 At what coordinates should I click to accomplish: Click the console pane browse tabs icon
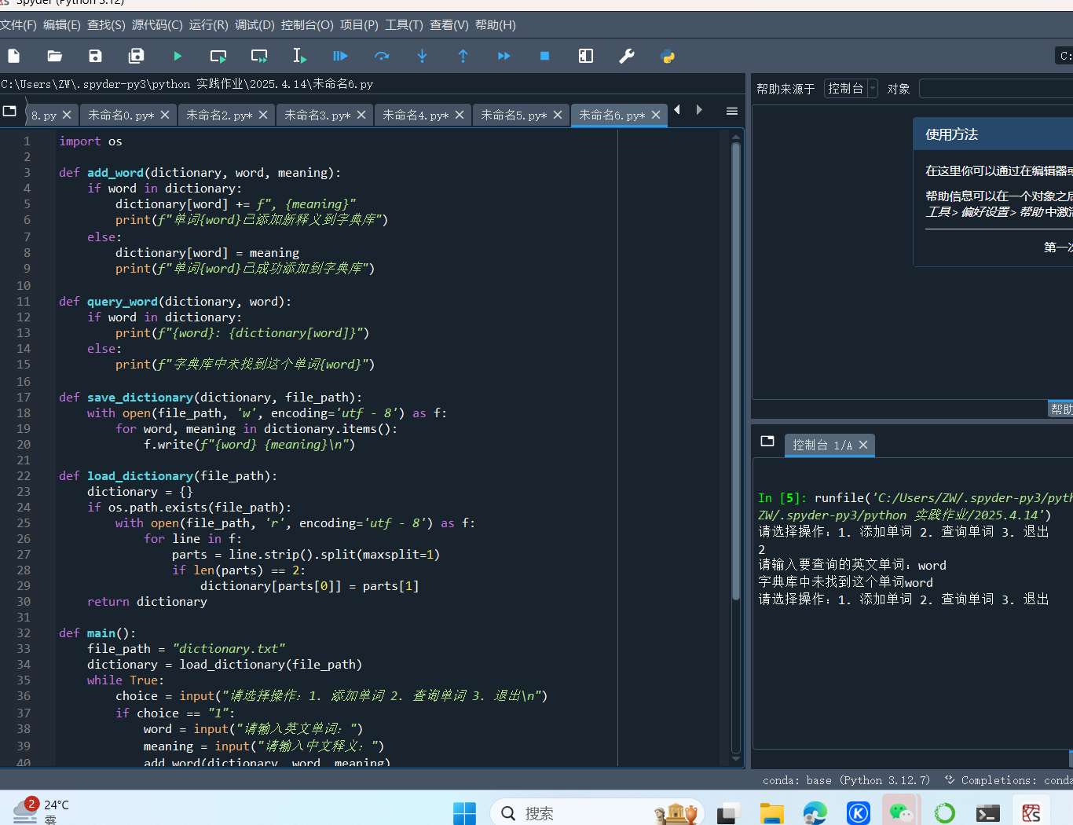click(x=767, y=441)
